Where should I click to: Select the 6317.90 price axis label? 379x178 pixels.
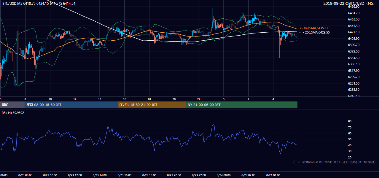click(353, 71)
